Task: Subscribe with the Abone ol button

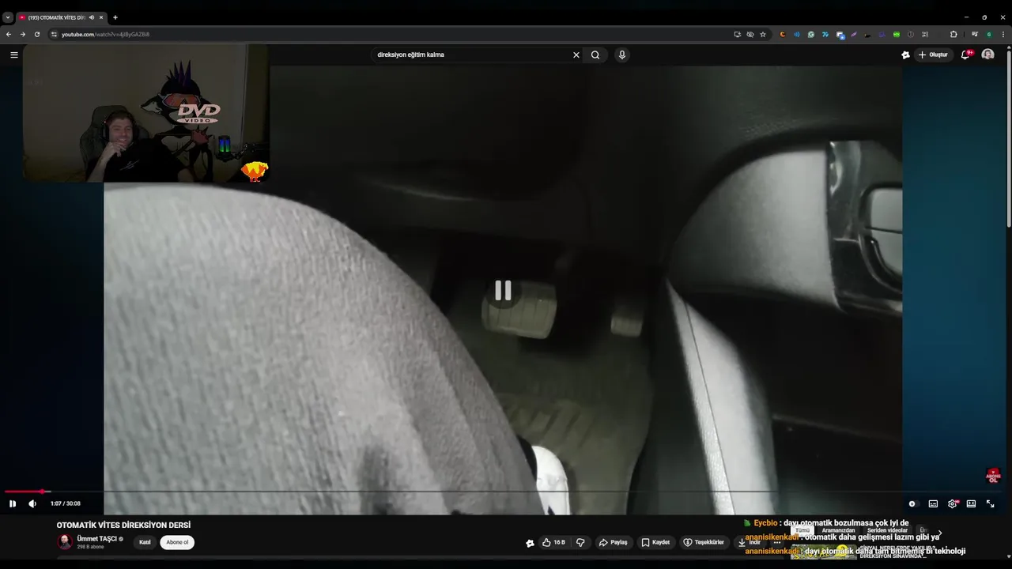Action: click(177, 542)
